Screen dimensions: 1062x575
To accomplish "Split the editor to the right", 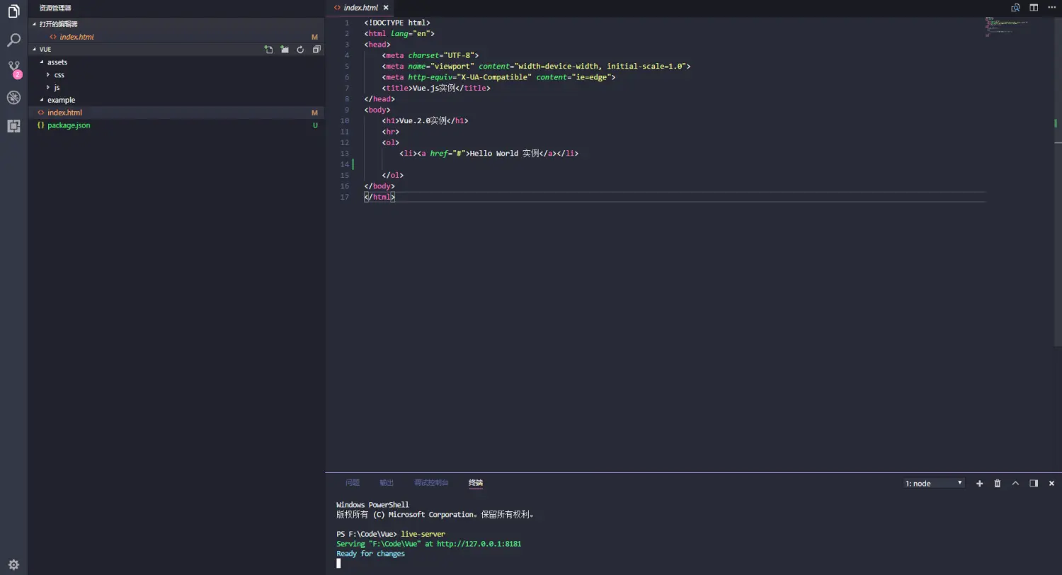I will click(1034, 8).
